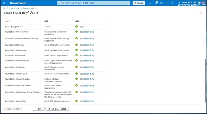Click success checkmark in Cluster Witness row
Image resolution: width=207 pixels, height=114 pixels.
[x=76, y=85]
